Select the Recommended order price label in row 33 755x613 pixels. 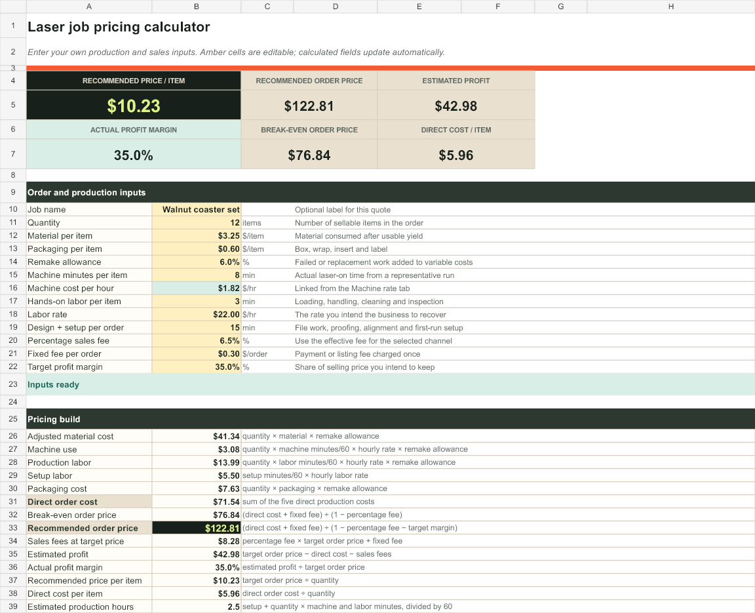89,528
